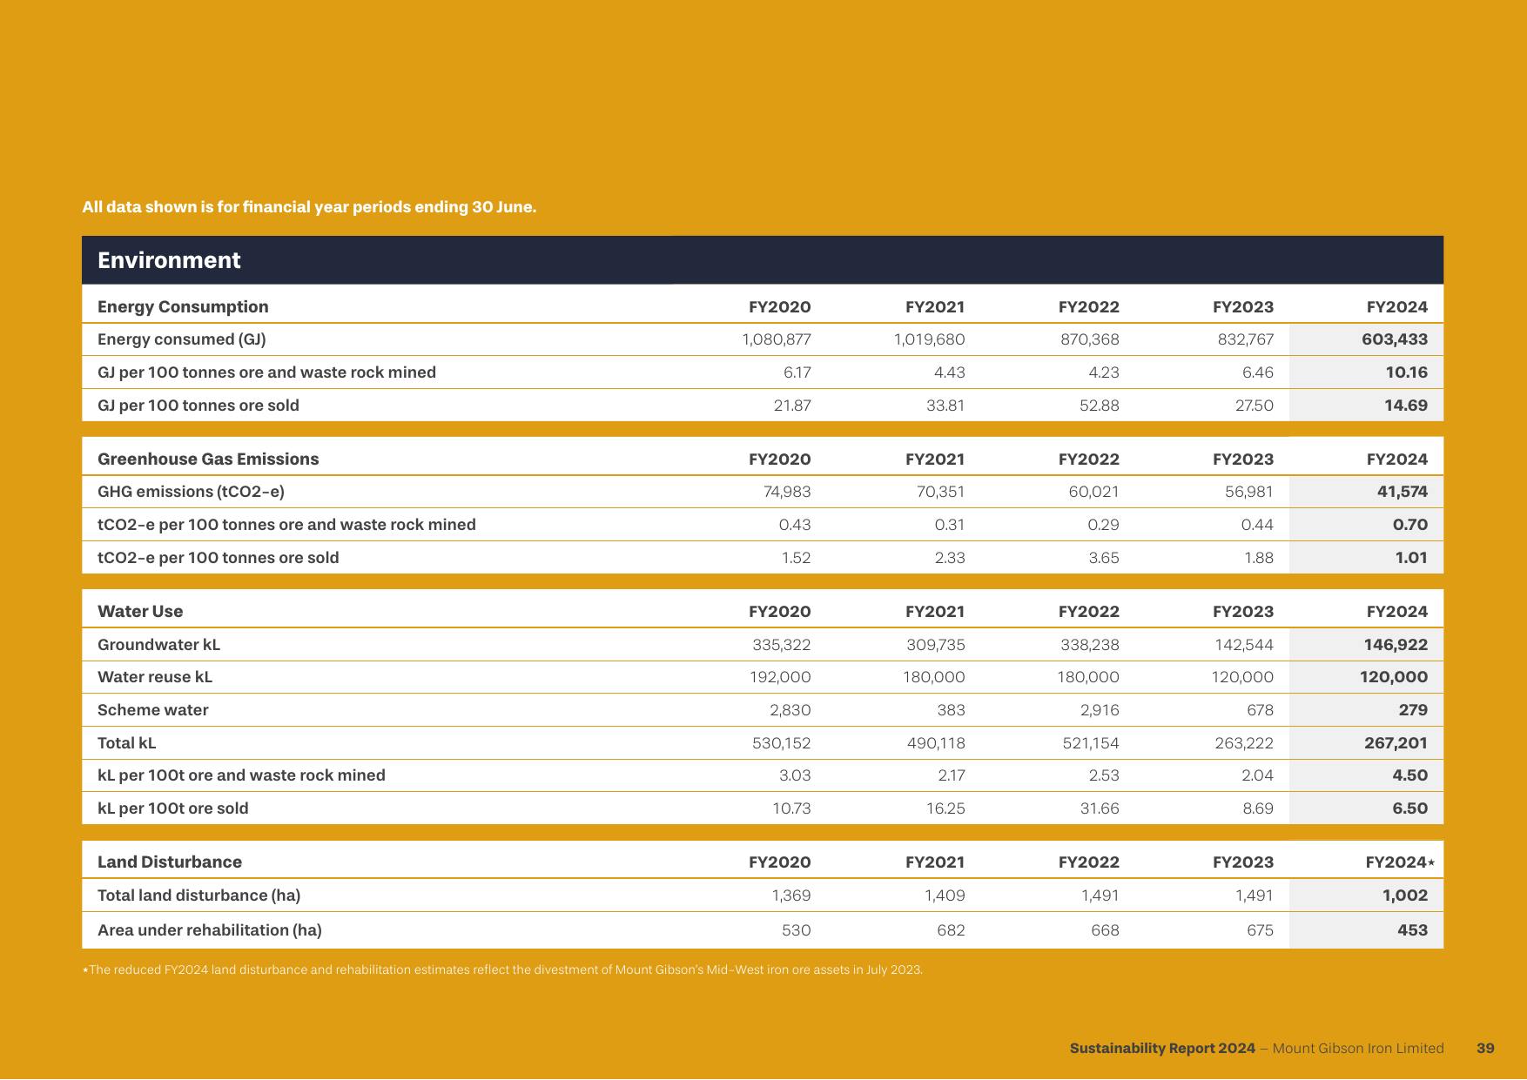
Task: Select 'GHG emissions (tCO2-e)' row label
Action: click(x=191, y=492)
